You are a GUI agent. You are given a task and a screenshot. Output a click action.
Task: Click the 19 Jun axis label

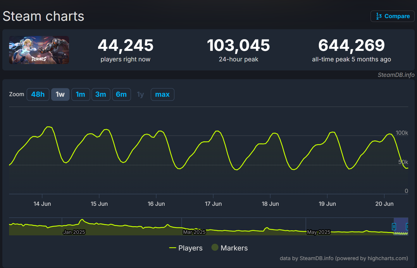327,204
